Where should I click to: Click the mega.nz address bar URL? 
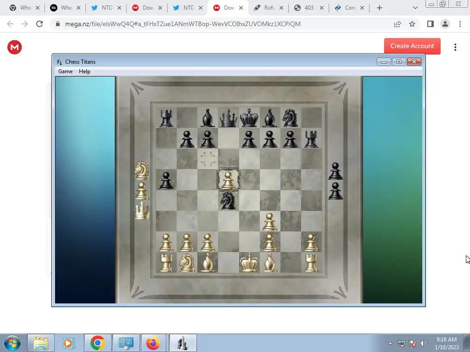(183, 24)
